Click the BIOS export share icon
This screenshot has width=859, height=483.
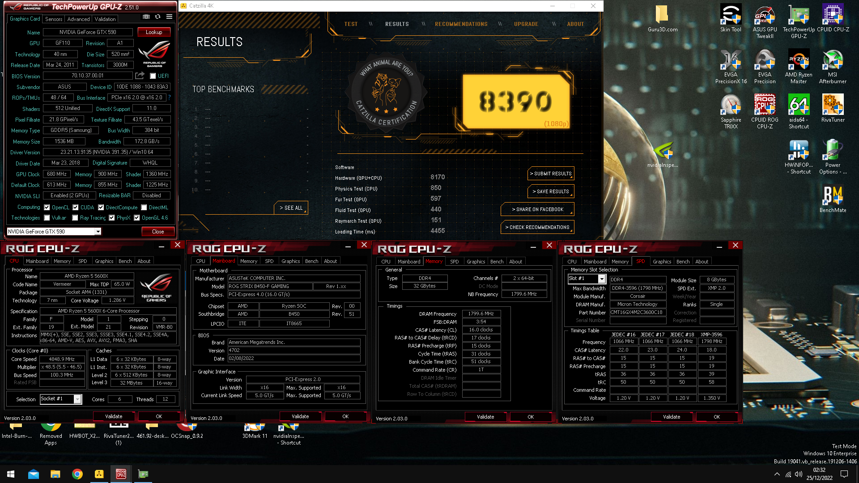(140, 76)
